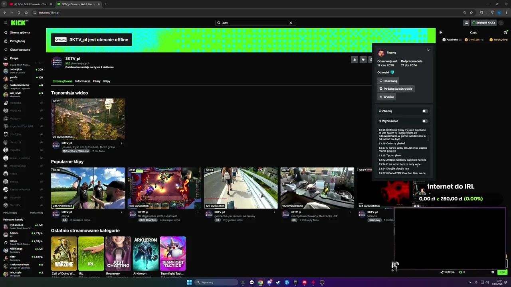This screenshot has height=287, width=511.
Task: Open the KICK Bounties tag link
Action: 148,220
